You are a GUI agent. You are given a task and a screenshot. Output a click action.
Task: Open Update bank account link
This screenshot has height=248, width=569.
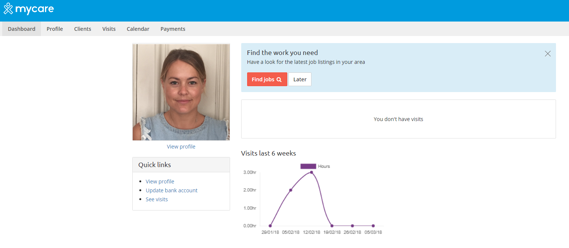click(172, 190)
